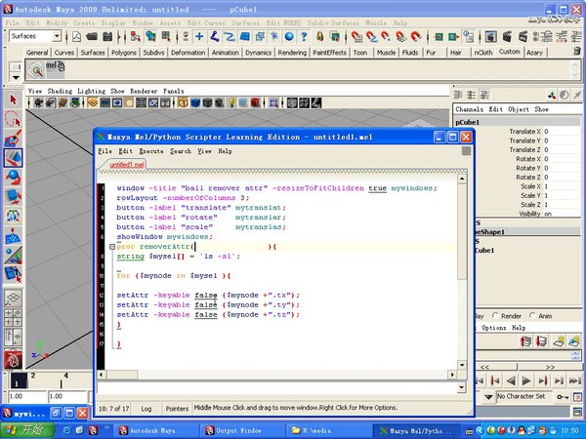Select the Scale tool cube icon
Image resolution: width=586 pixels, height=439 pixels.
click(x=13, y=196)
